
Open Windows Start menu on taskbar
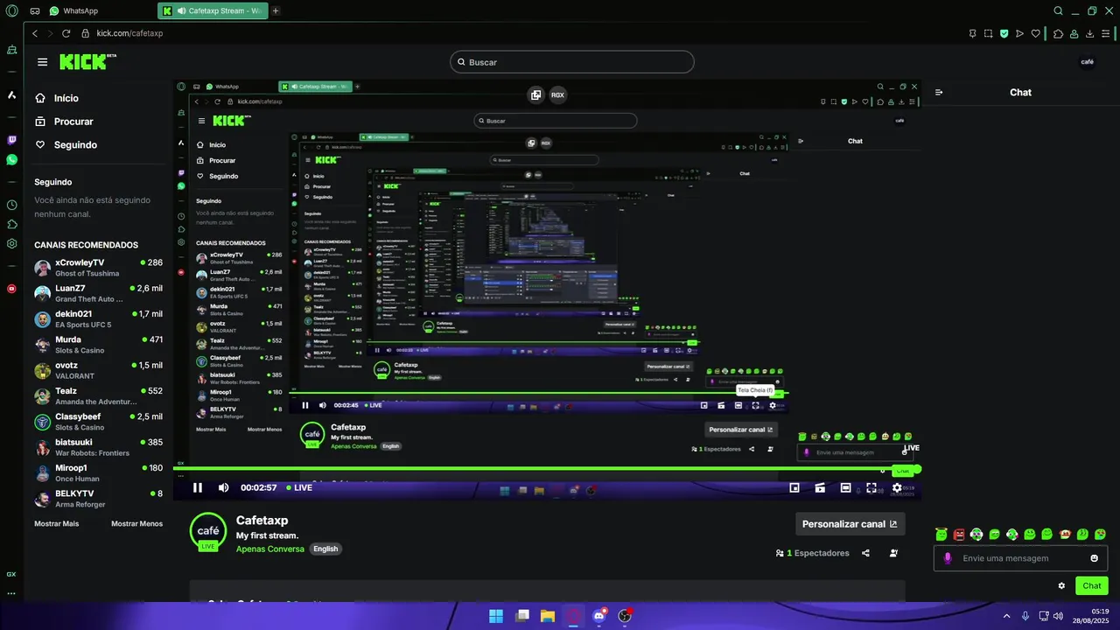(x=496, y=615)
